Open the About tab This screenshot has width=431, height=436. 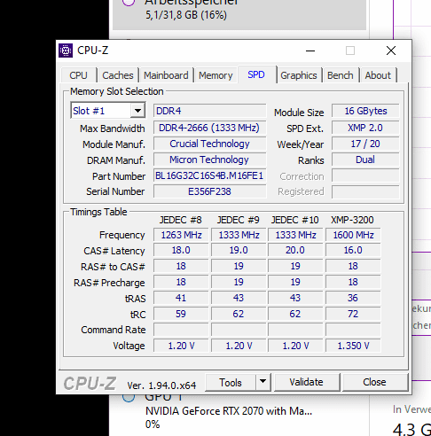click(x=378, y=75)
